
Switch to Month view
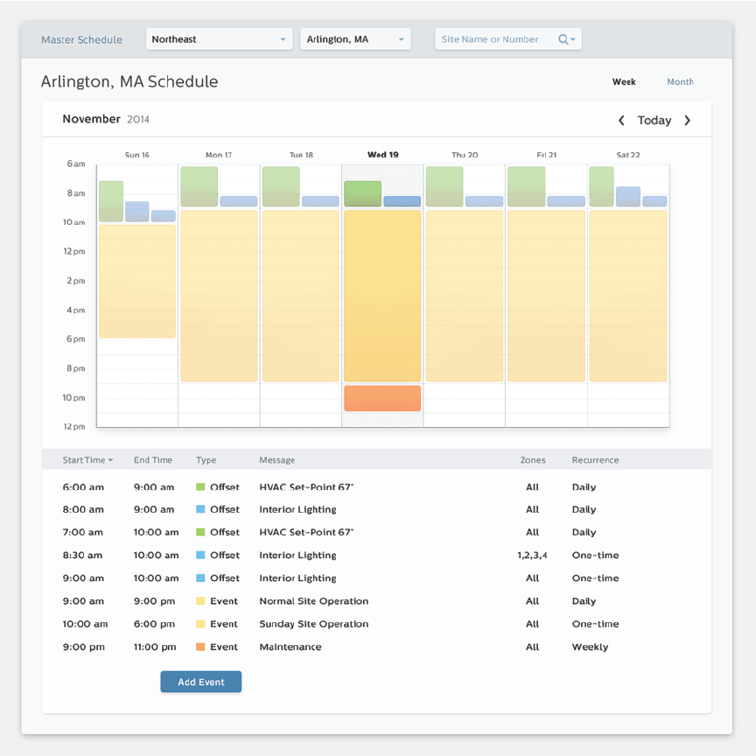pyautogui.click(x=680, y=82)
